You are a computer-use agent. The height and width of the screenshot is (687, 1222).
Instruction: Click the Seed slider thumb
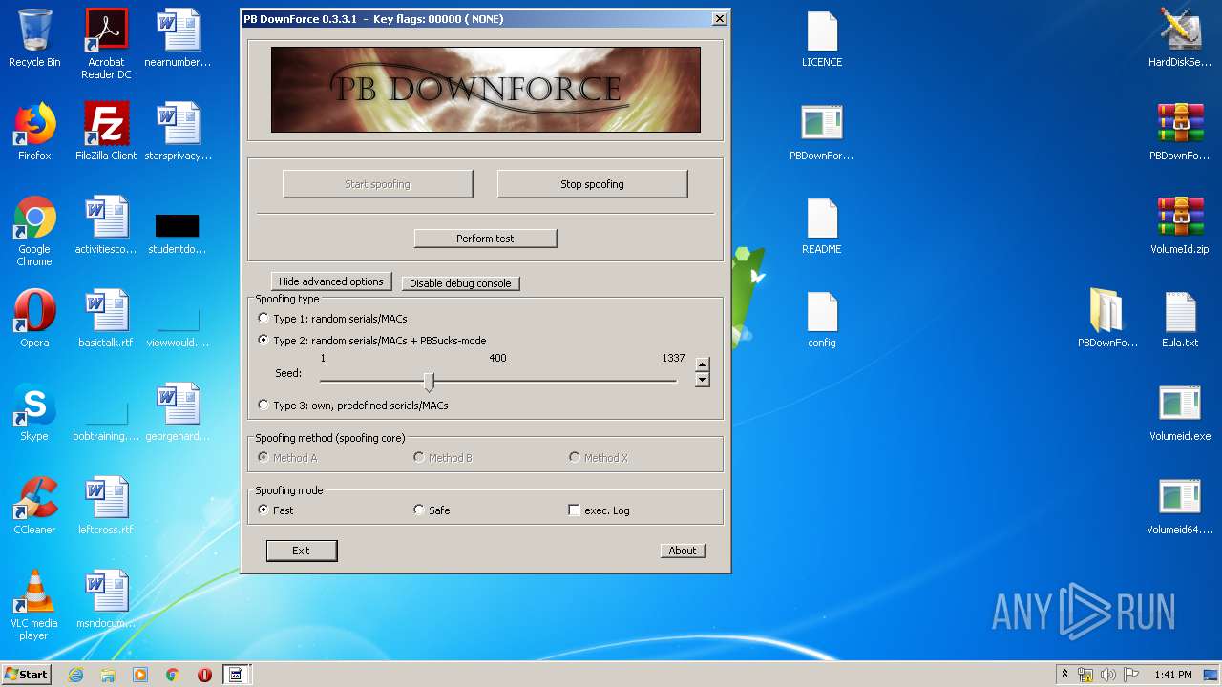430,382
